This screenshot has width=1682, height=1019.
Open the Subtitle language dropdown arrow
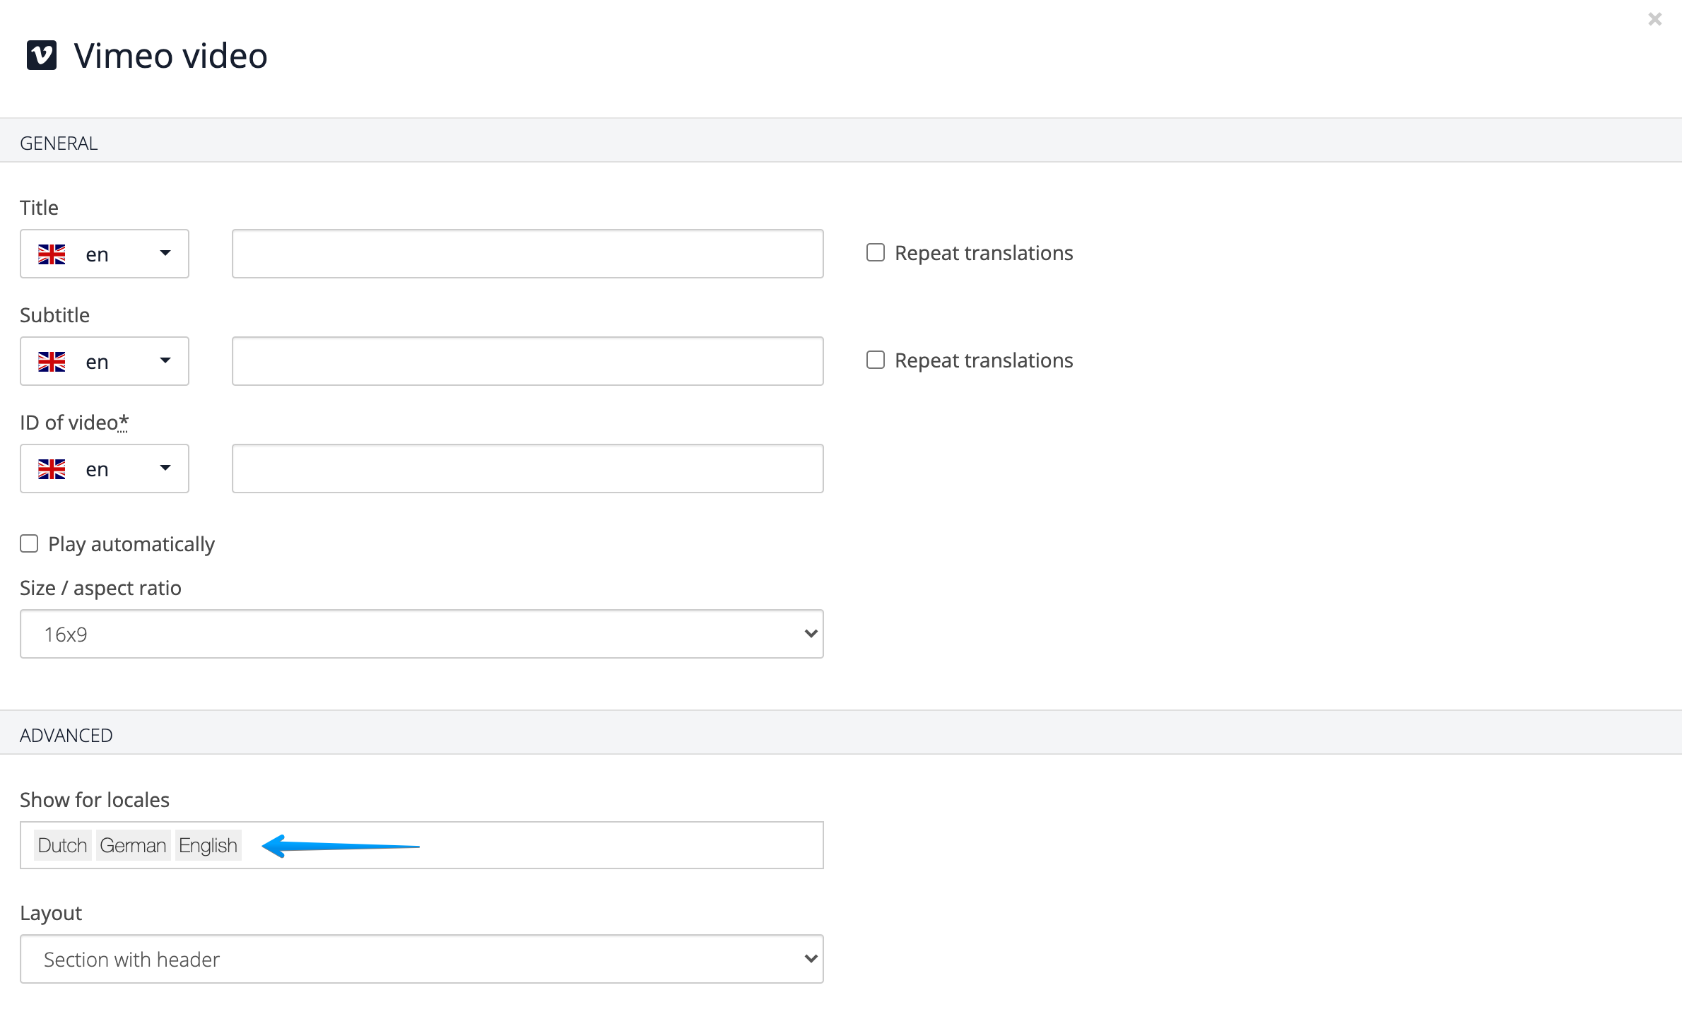(165, 361)
